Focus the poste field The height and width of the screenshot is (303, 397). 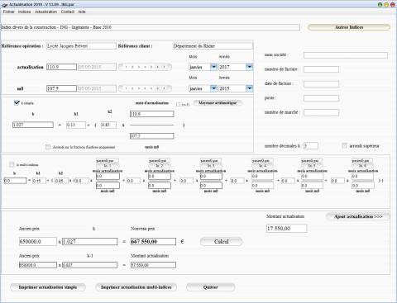321,98
